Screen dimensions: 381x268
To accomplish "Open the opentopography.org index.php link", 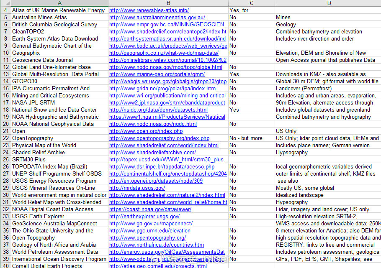I will [160, 138].
